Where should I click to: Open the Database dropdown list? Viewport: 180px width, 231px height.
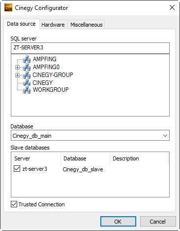point(165,136)
